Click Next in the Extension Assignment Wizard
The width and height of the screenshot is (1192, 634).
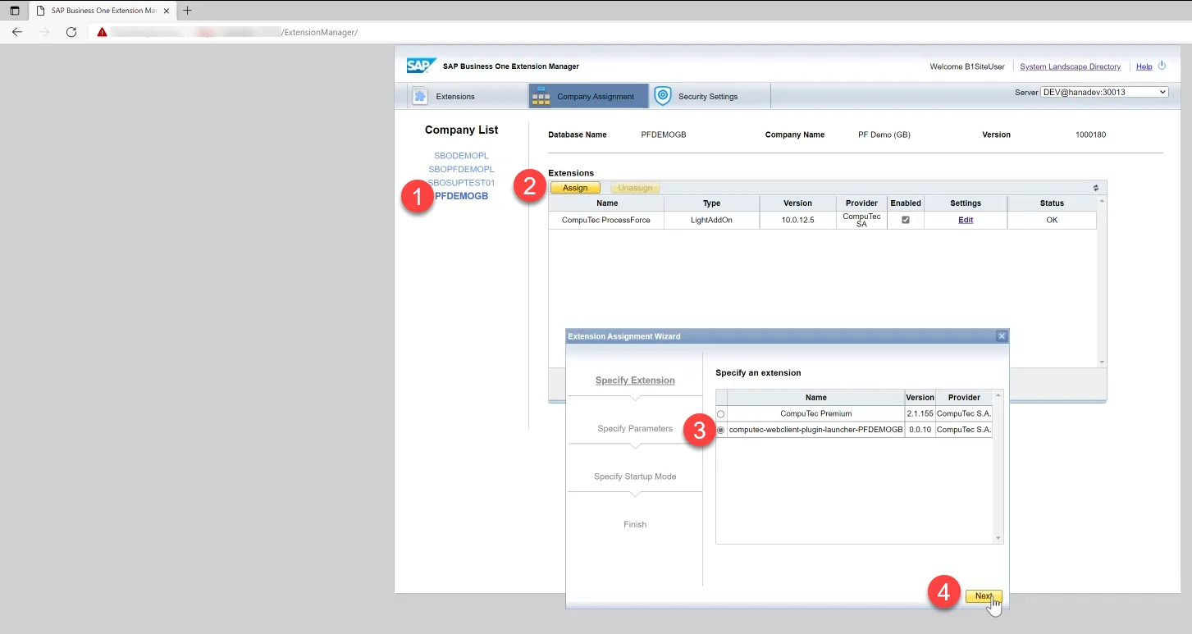click(983, 596)
